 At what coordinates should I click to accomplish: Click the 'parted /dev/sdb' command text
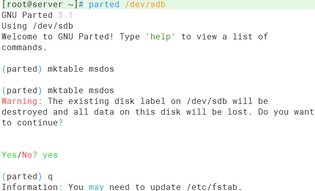(127, 5)
